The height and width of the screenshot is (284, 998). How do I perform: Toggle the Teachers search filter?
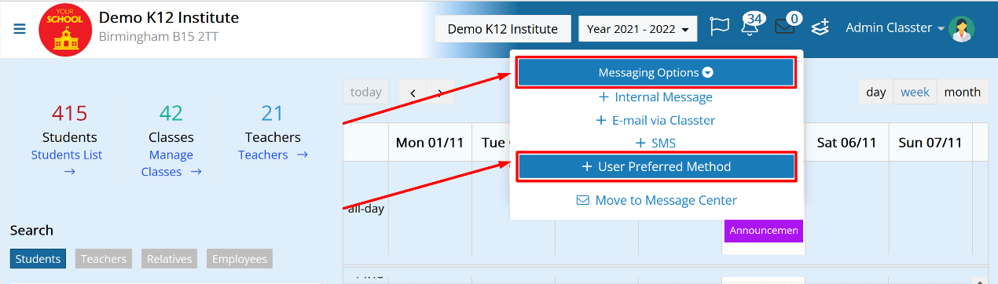tap(104, 259)
